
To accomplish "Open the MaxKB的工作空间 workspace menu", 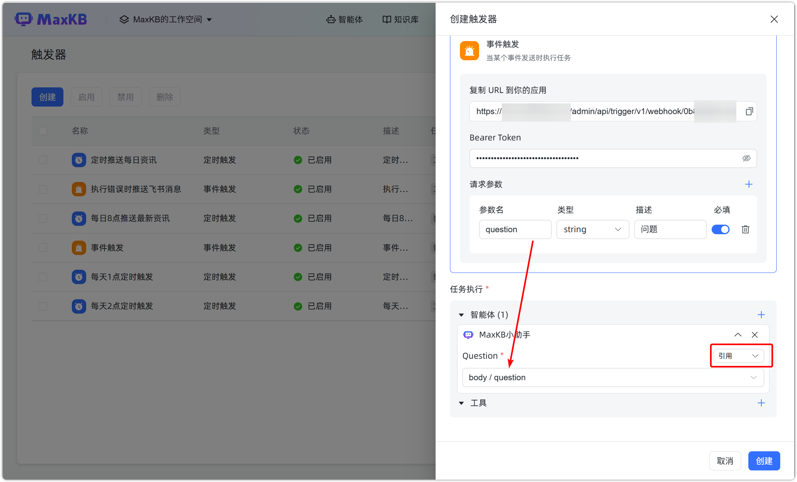I will (165, 19).
